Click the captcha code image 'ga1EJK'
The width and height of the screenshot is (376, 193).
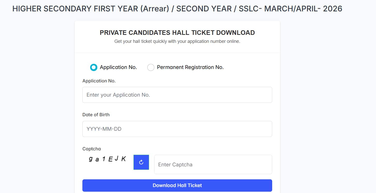click(x=107, y=159)
